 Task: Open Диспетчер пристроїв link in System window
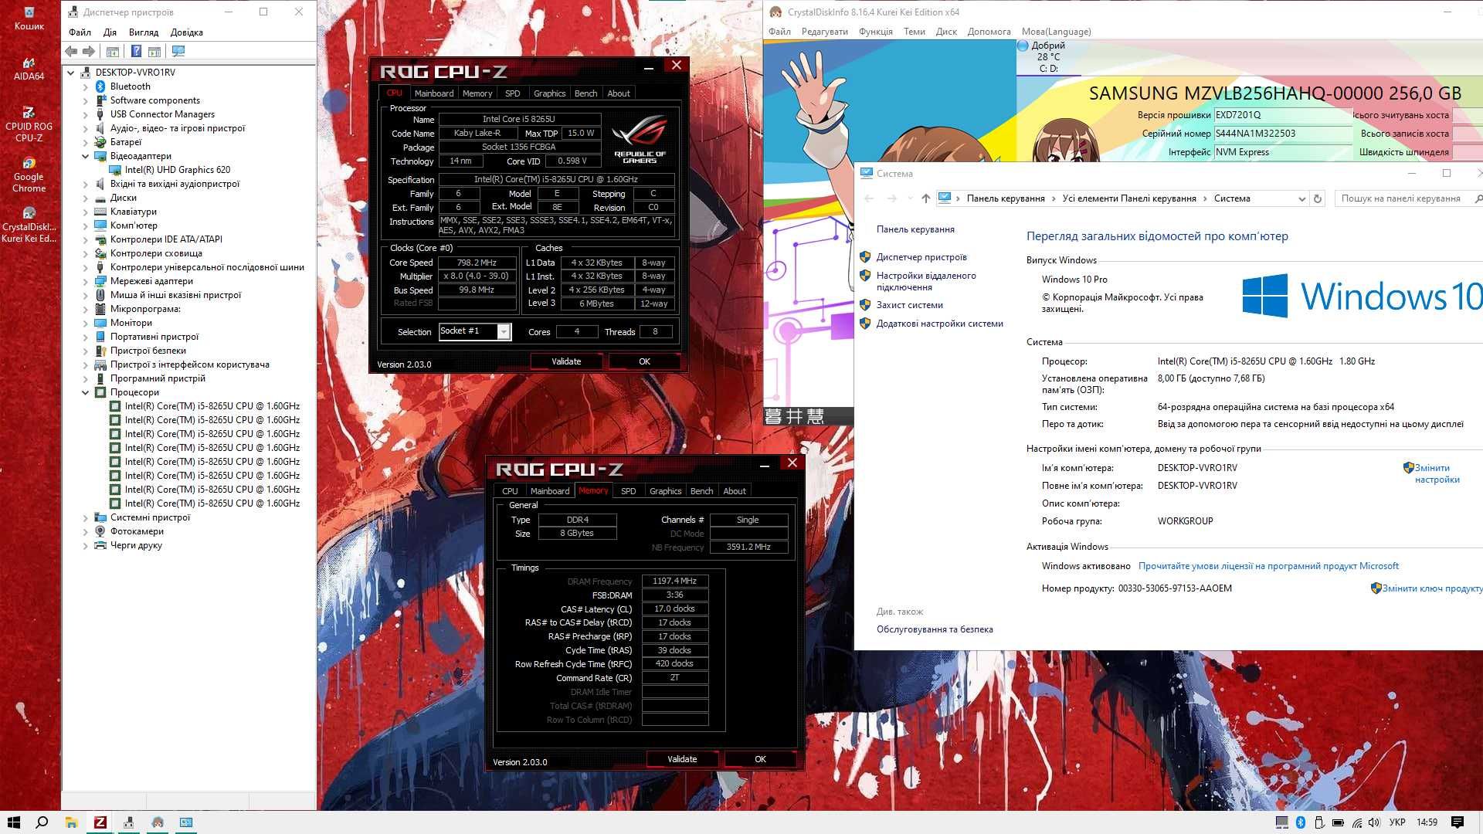pyautogui.click(x=921, y=257)
